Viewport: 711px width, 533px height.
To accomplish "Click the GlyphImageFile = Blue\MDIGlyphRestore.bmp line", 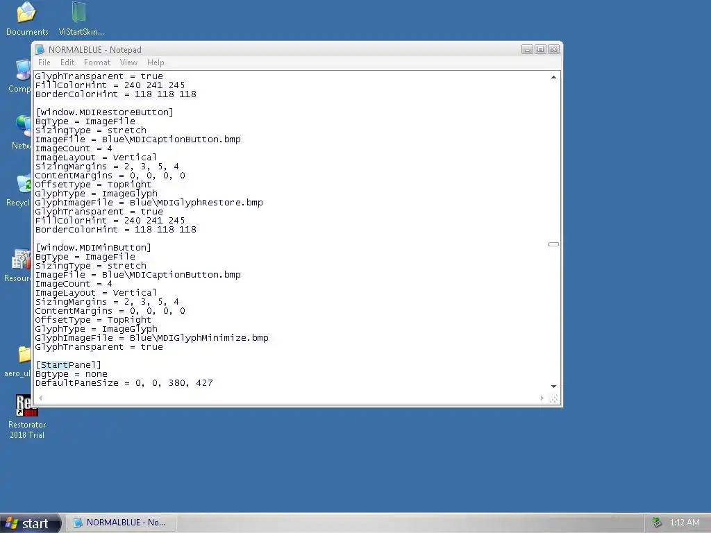I will [149, 203].
